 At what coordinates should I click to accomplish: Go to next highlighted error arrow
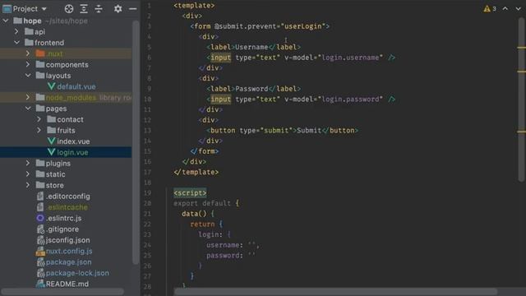(x=518, y=9)
